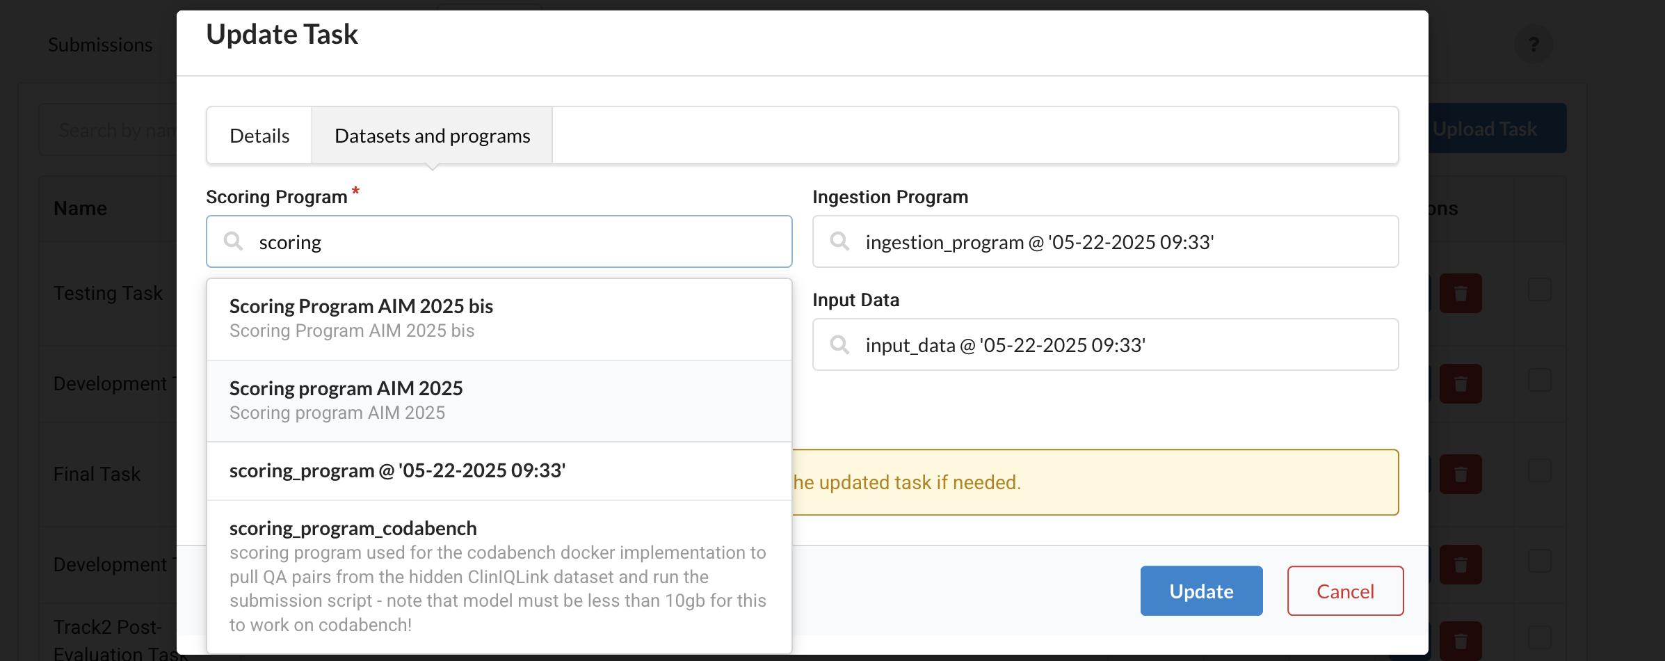
Task: Click the search icon in Input Data field
Action: point(839,344)
